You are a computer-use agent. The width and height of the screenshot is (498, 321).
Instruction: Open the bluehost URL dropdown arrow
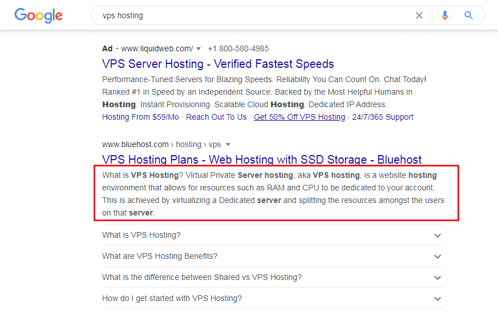pos(228,144)
